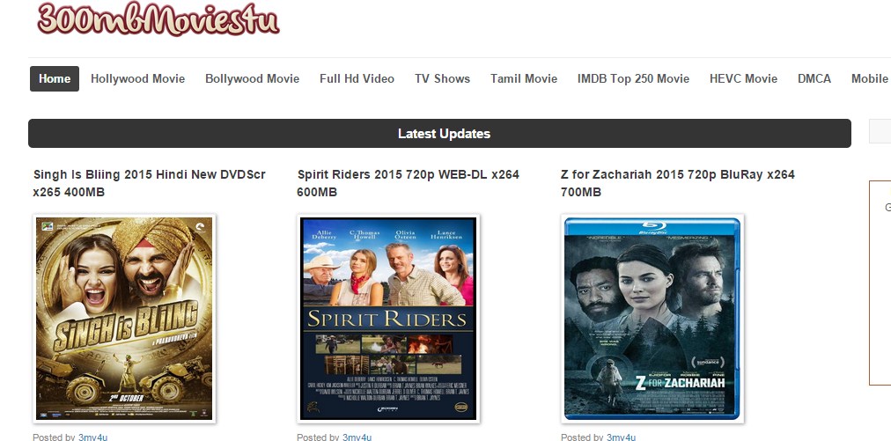Open Singh Is Bliing 2015 title link
The width and height of the screenshot is (891, 441).
point(149,183)
